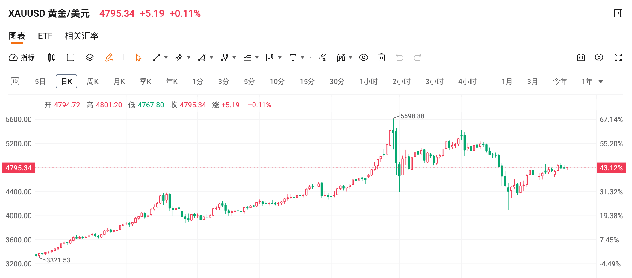Viewport: 632px width, 278px height.
Task: Toggle the 1D interval button
Action: (15, 81)
